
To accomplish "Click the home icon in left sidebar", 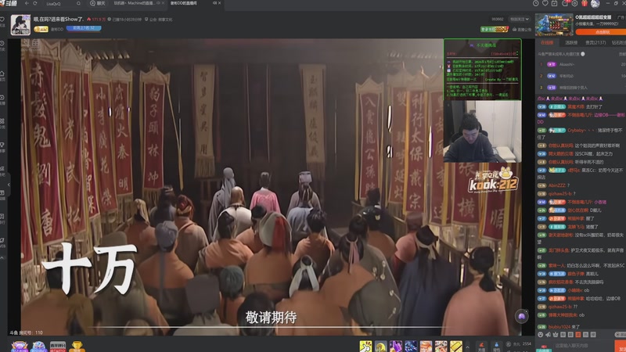I will 2,74.
